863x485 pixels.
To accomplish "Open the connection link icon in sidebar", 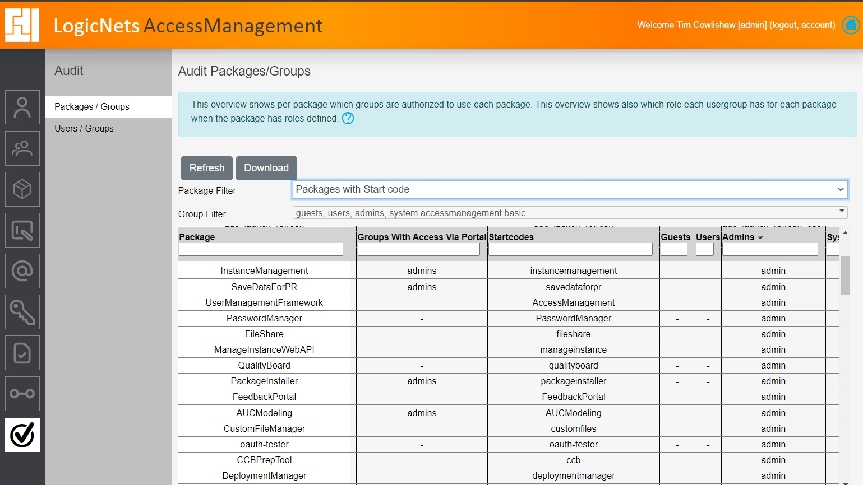I will pos(22,394).
